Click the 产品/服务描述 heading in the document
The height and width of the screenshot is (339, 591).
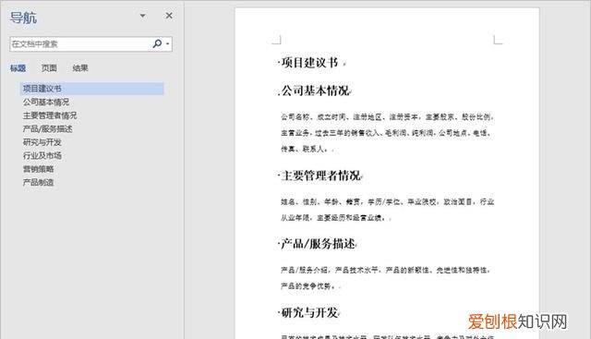tap(318, 244)
